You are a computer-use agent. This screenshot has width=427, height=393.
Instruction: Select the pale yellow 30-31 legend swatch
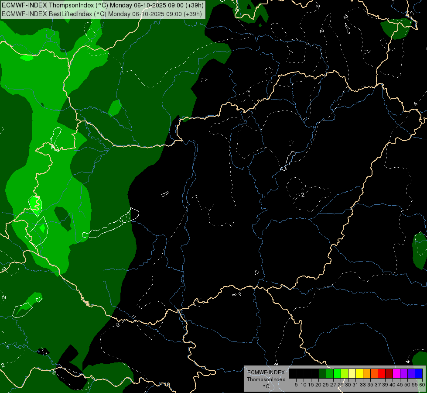(352, 373)
